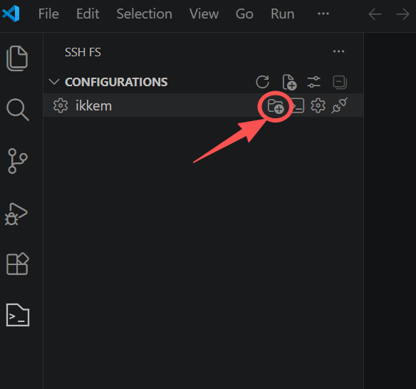Expand hidden menu bar items
Image resolution: width=416 pixels, height=389 pixels.
point(323,14)
